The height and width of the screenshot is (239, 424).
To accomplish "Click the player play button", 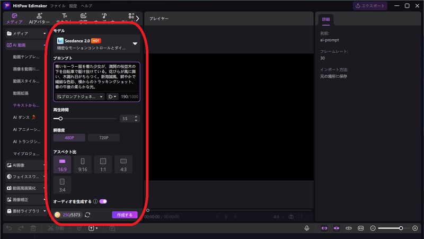I will coord(226,217).
